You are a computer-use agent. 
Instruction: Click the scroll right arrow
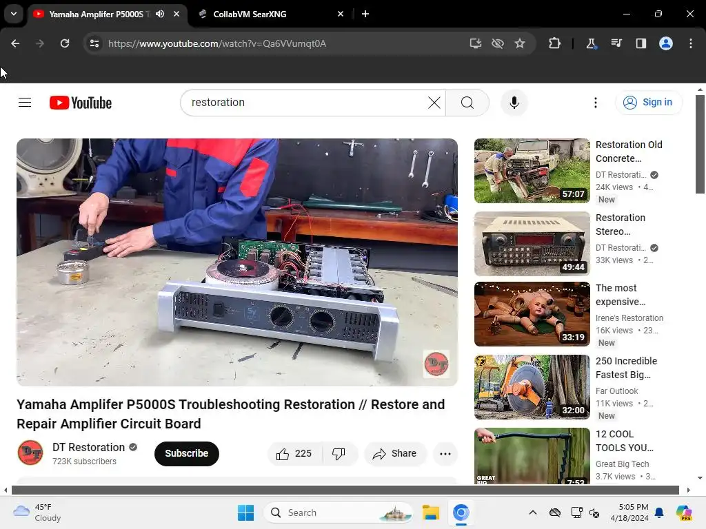(689, 490)
